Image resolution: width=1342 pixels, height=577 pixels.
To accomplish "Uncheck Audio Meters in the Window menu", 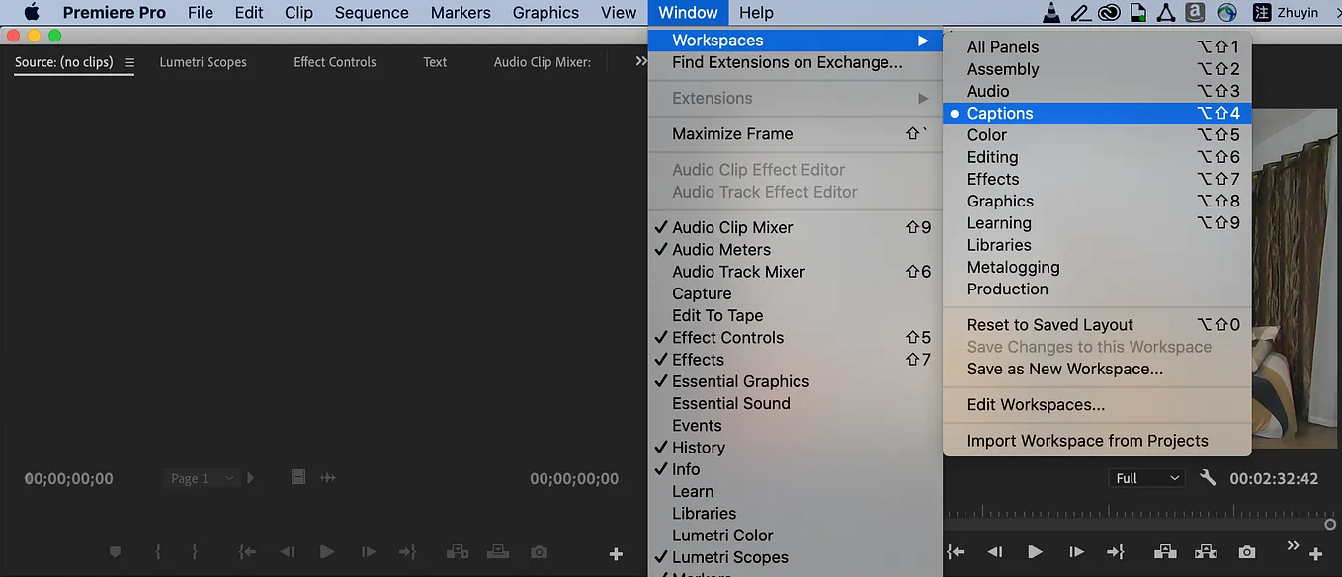I will (796, 249).
